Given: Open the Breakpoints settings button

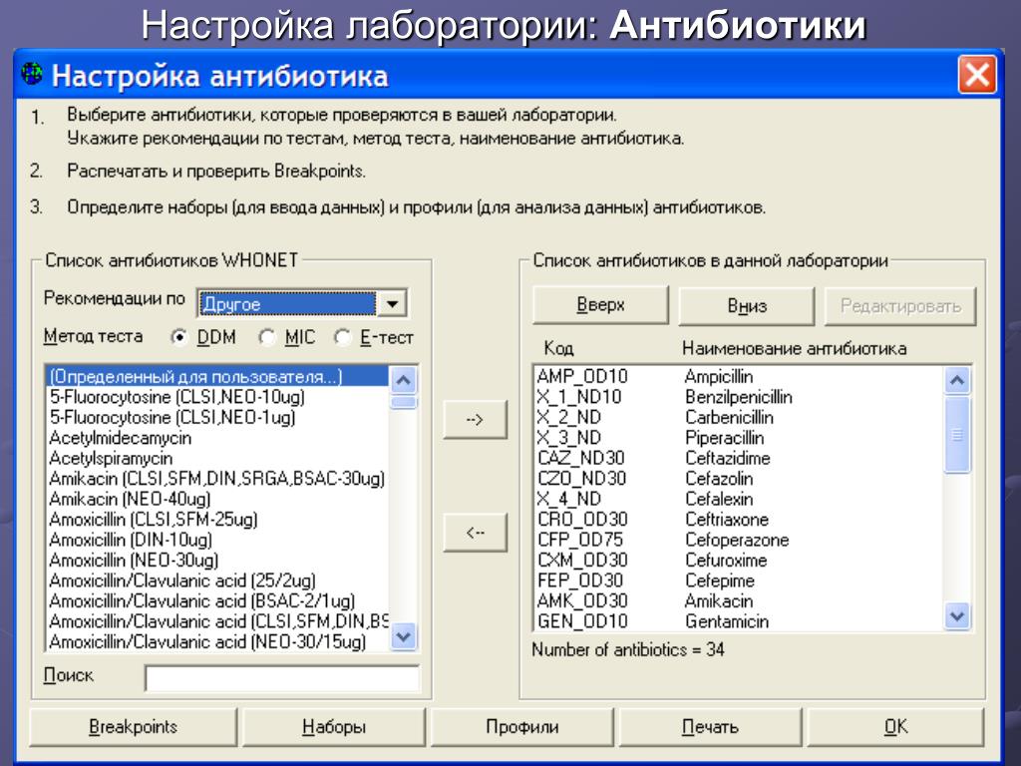Looking at the screenshot, I should 134,727.
